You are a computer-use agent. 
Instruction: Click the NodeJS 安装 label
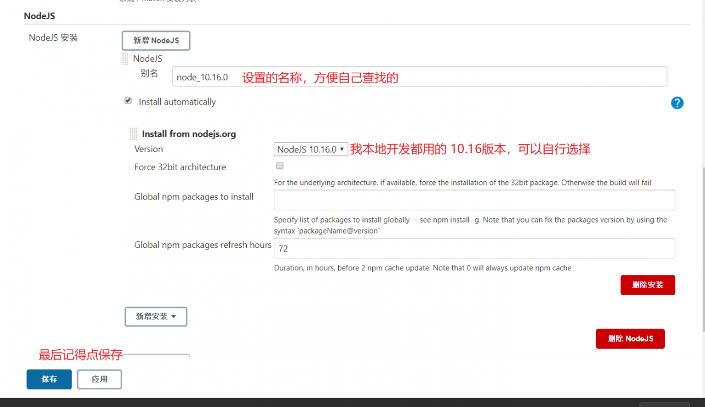coord(53,38)
